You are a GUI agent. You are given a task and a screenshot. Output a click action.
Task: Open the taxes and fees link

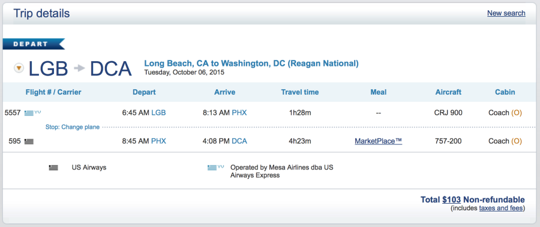(501, 208)
